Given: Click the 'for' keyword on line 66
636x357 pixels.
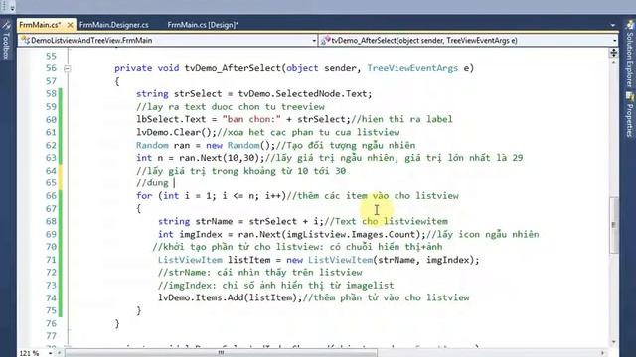Looking at the screenshot, I should [x=144, y=196].
